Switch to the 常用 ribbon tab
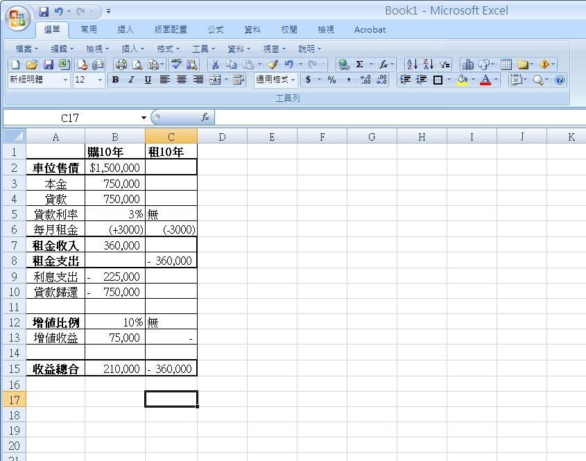586x461 pixels. pyautogui.click(x=89, y=30)
